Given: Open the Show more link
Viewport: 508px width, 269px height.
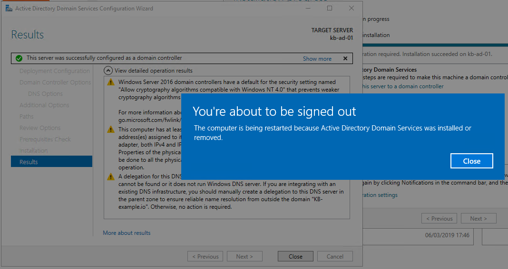Looking at the screenshot, I should tap(317, 58).
